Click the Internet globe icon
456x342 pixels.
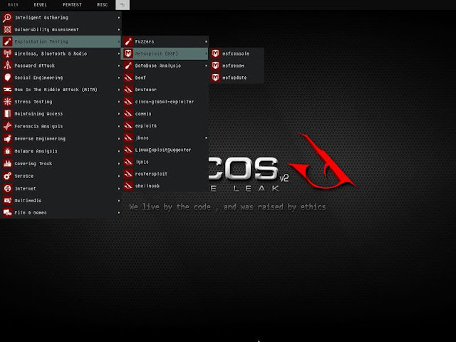pos(8,188)
